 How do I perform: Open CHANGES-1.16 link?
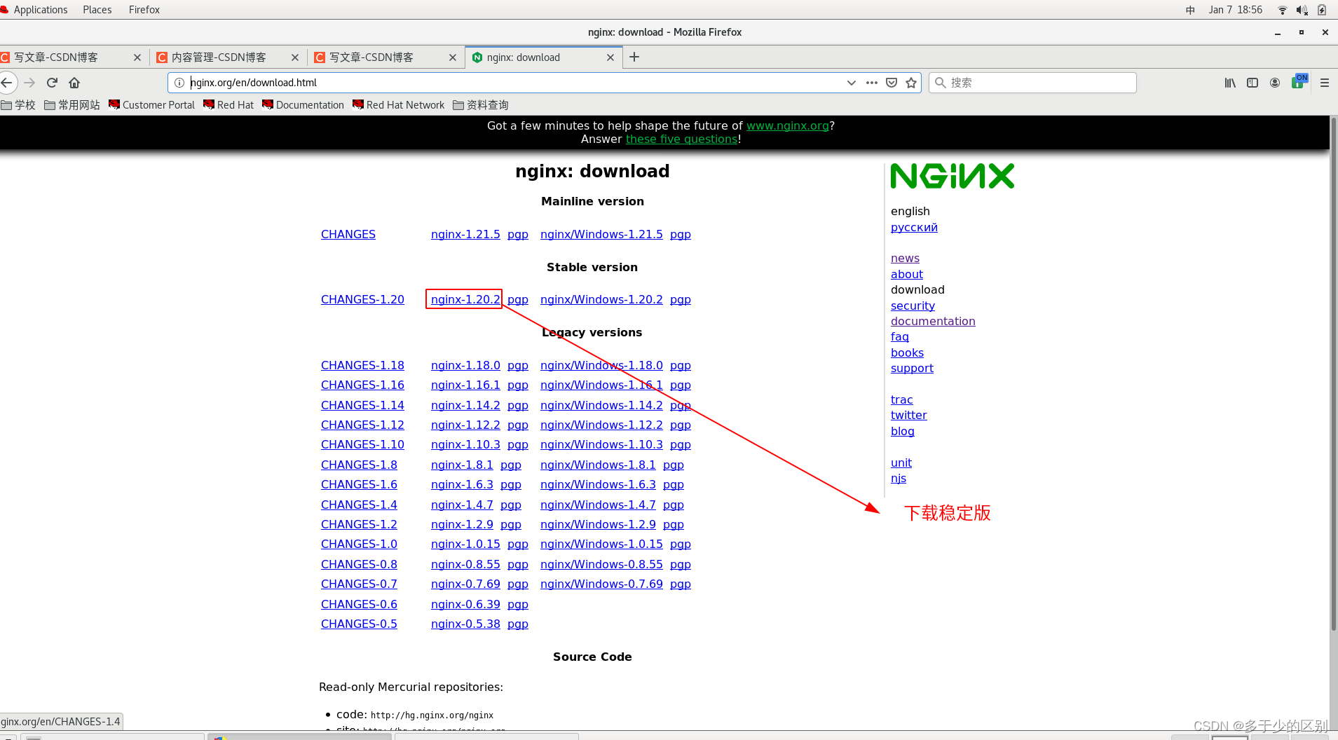click(362, 385)
